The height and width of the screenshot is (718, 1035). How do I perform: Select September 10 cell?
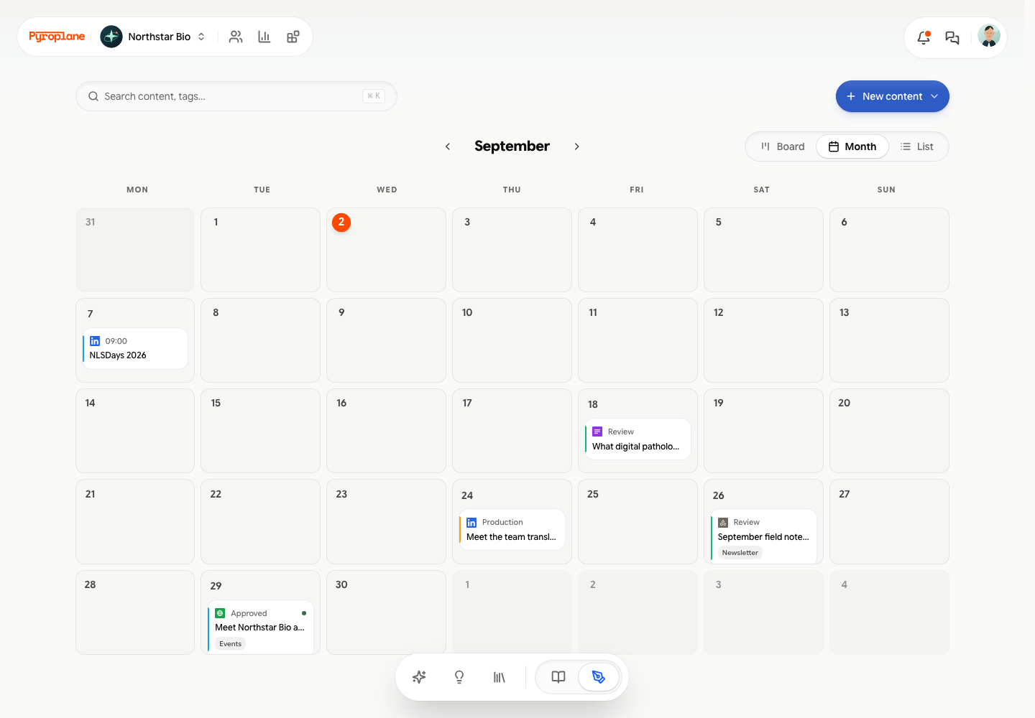pyautogui.click(x=512, y=340)
